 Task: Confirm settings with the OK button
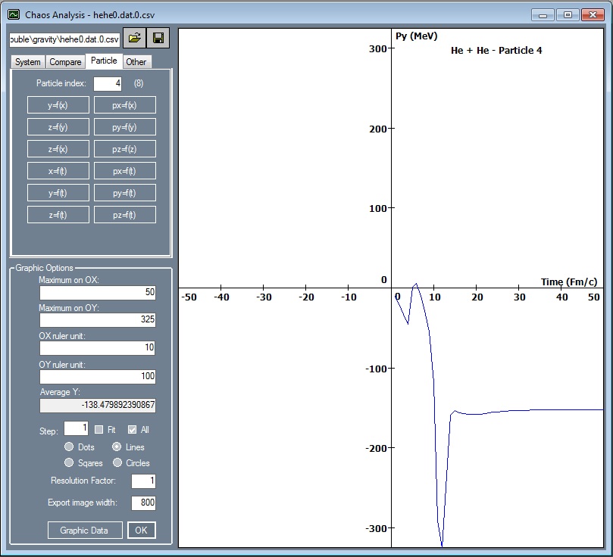pyautogui.click(x=141, y=530)
